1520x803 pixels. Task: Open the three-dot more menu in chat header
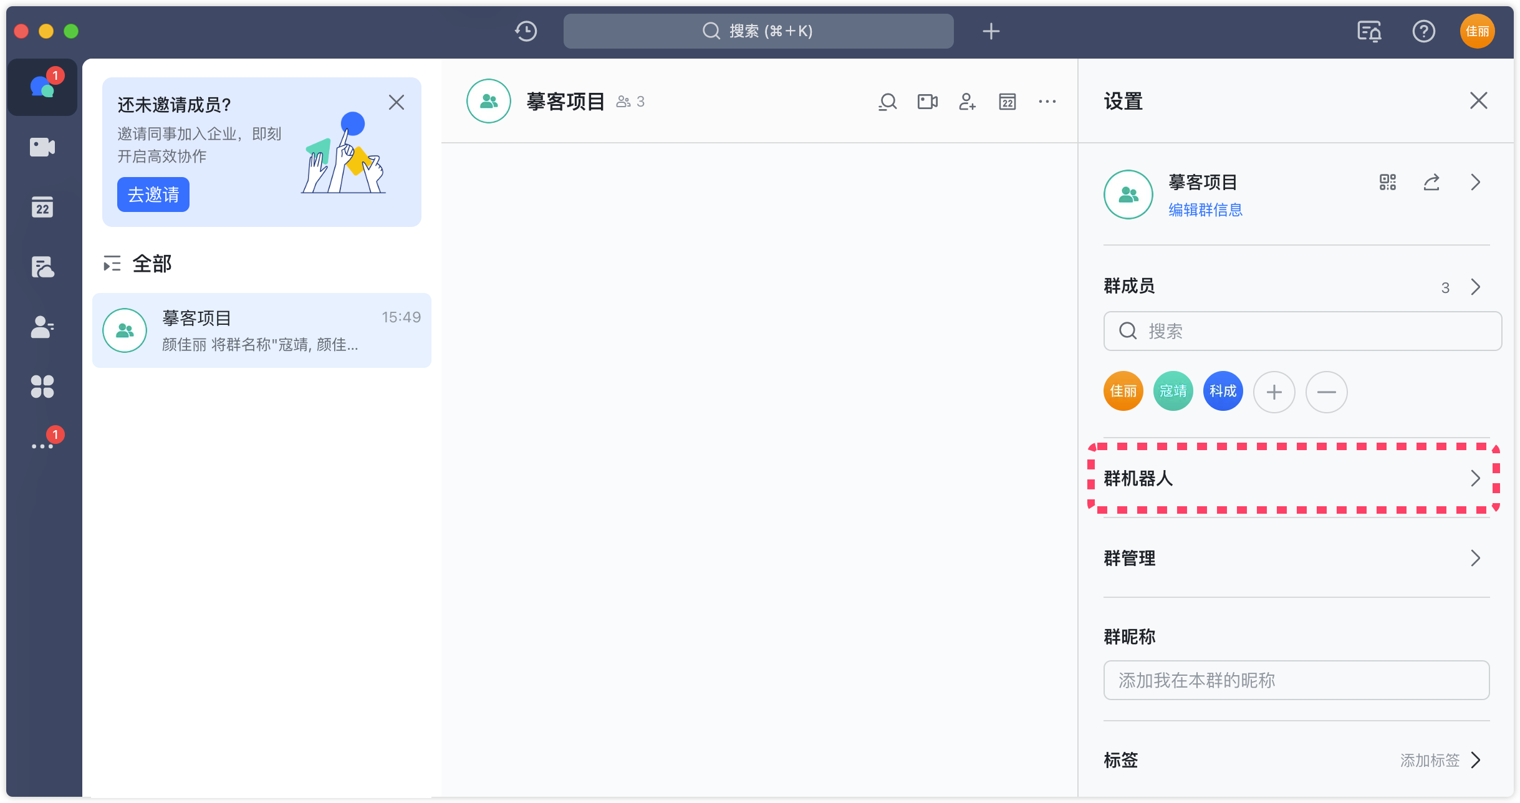1047,102
